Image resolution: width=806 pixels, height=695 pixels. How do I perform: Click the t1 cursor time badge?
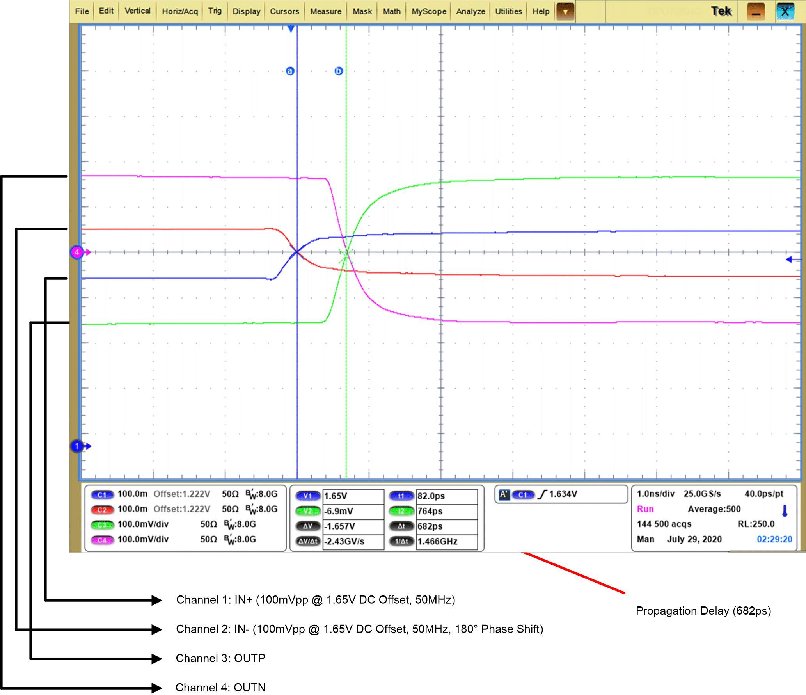pos(401,496)
